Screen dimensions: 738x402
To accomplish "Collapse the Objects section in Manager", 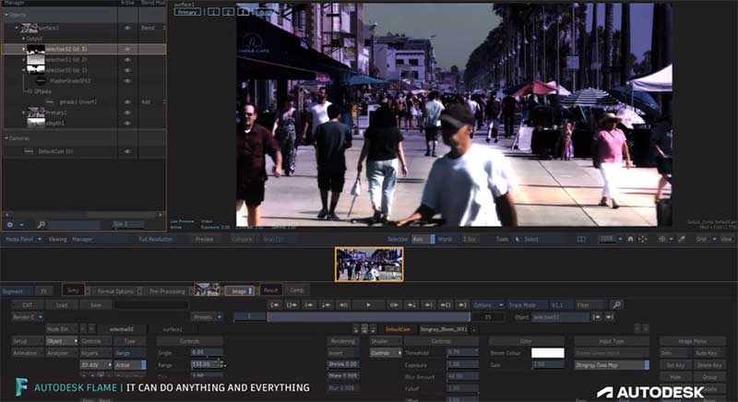I will coord(6,15).
